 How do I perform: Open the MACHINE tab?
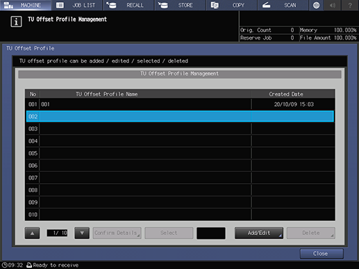coord(26,5)
